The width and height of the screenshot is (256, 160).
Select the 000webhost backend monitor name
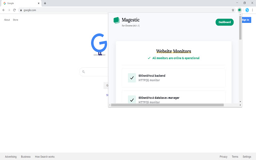pos(152,76)
